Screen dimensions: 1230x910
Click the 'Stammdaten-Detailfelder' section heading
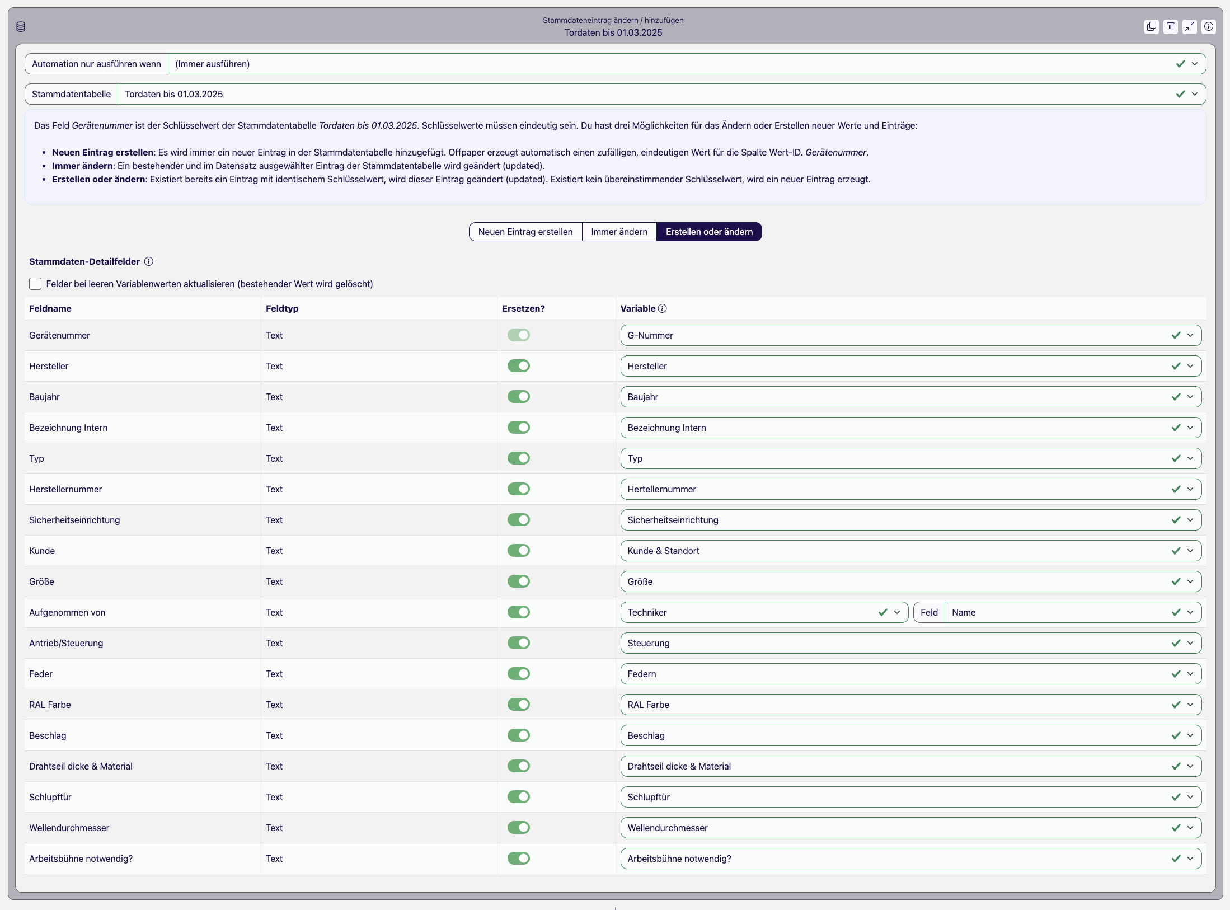[84, 261]
